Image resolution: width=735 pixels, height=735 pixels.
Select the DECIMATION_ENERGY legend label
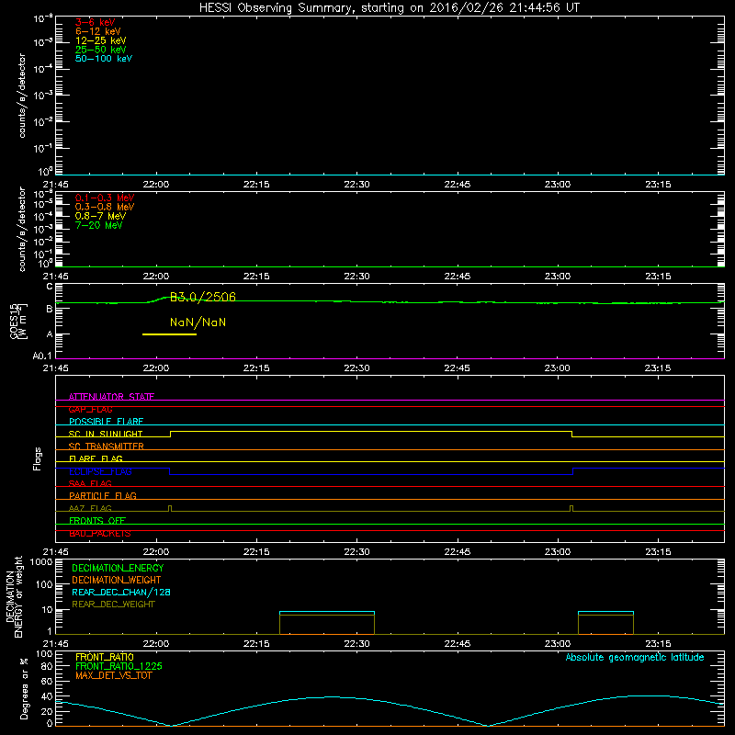[x=118, y=568]
